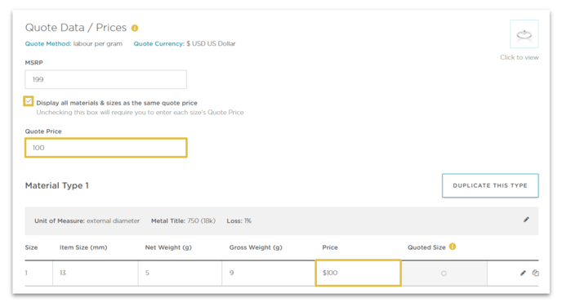
Task: Click the Gross Weight cell showing 9
Action: point(269,273)
